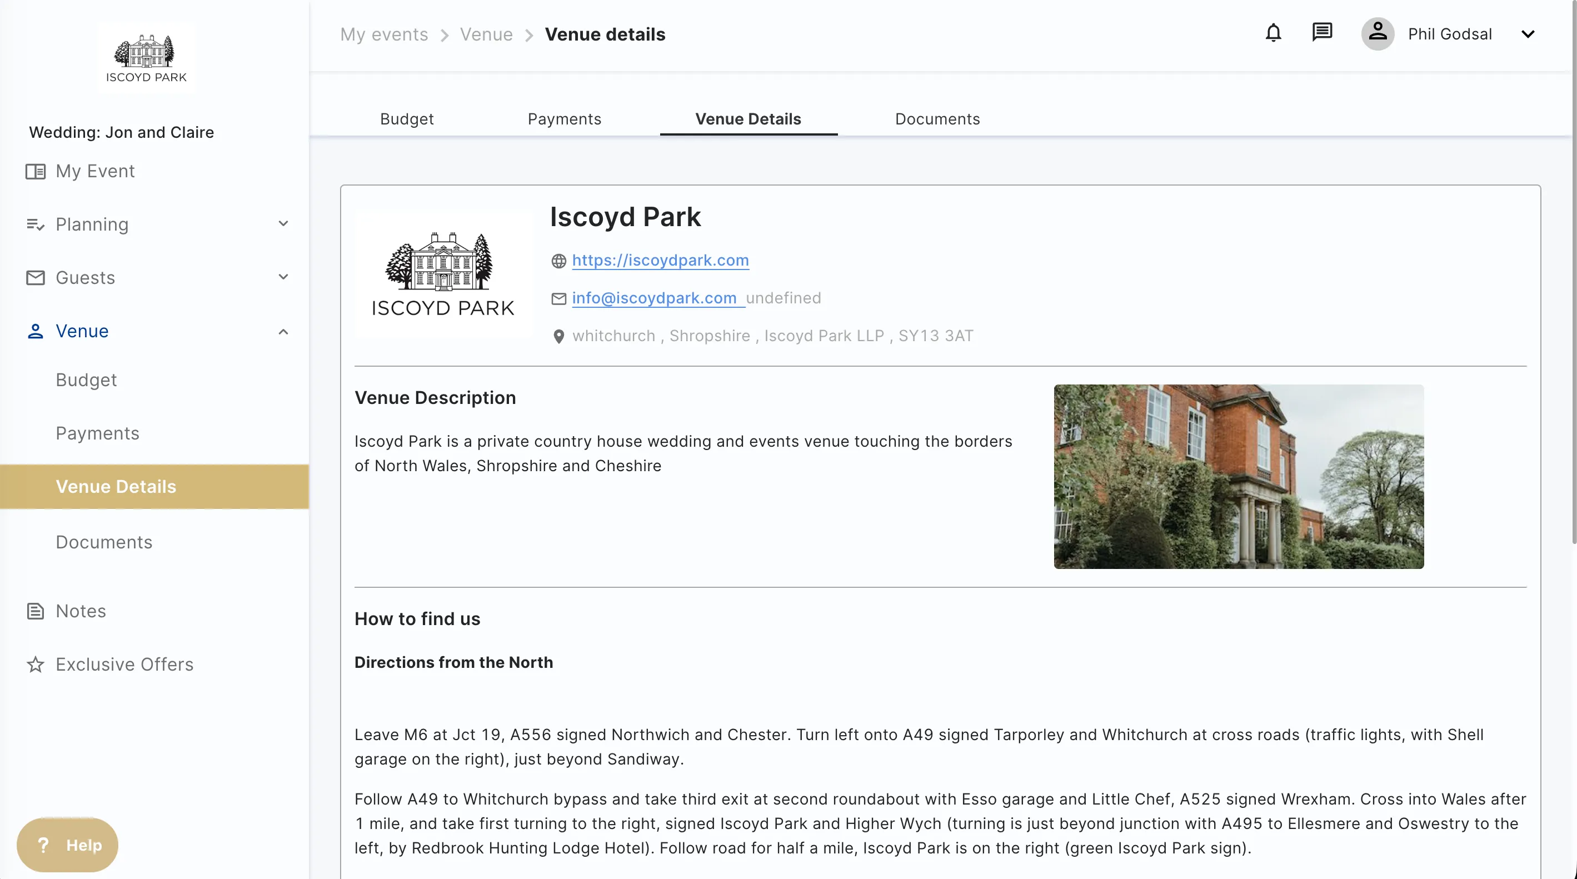Expand the Planning section chevron

[x=283, y=224]
